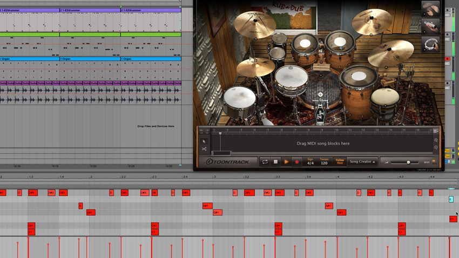Toggle loop in EZdrummer transport
Screen dimensions: 459x258
(x=265, y=161)
